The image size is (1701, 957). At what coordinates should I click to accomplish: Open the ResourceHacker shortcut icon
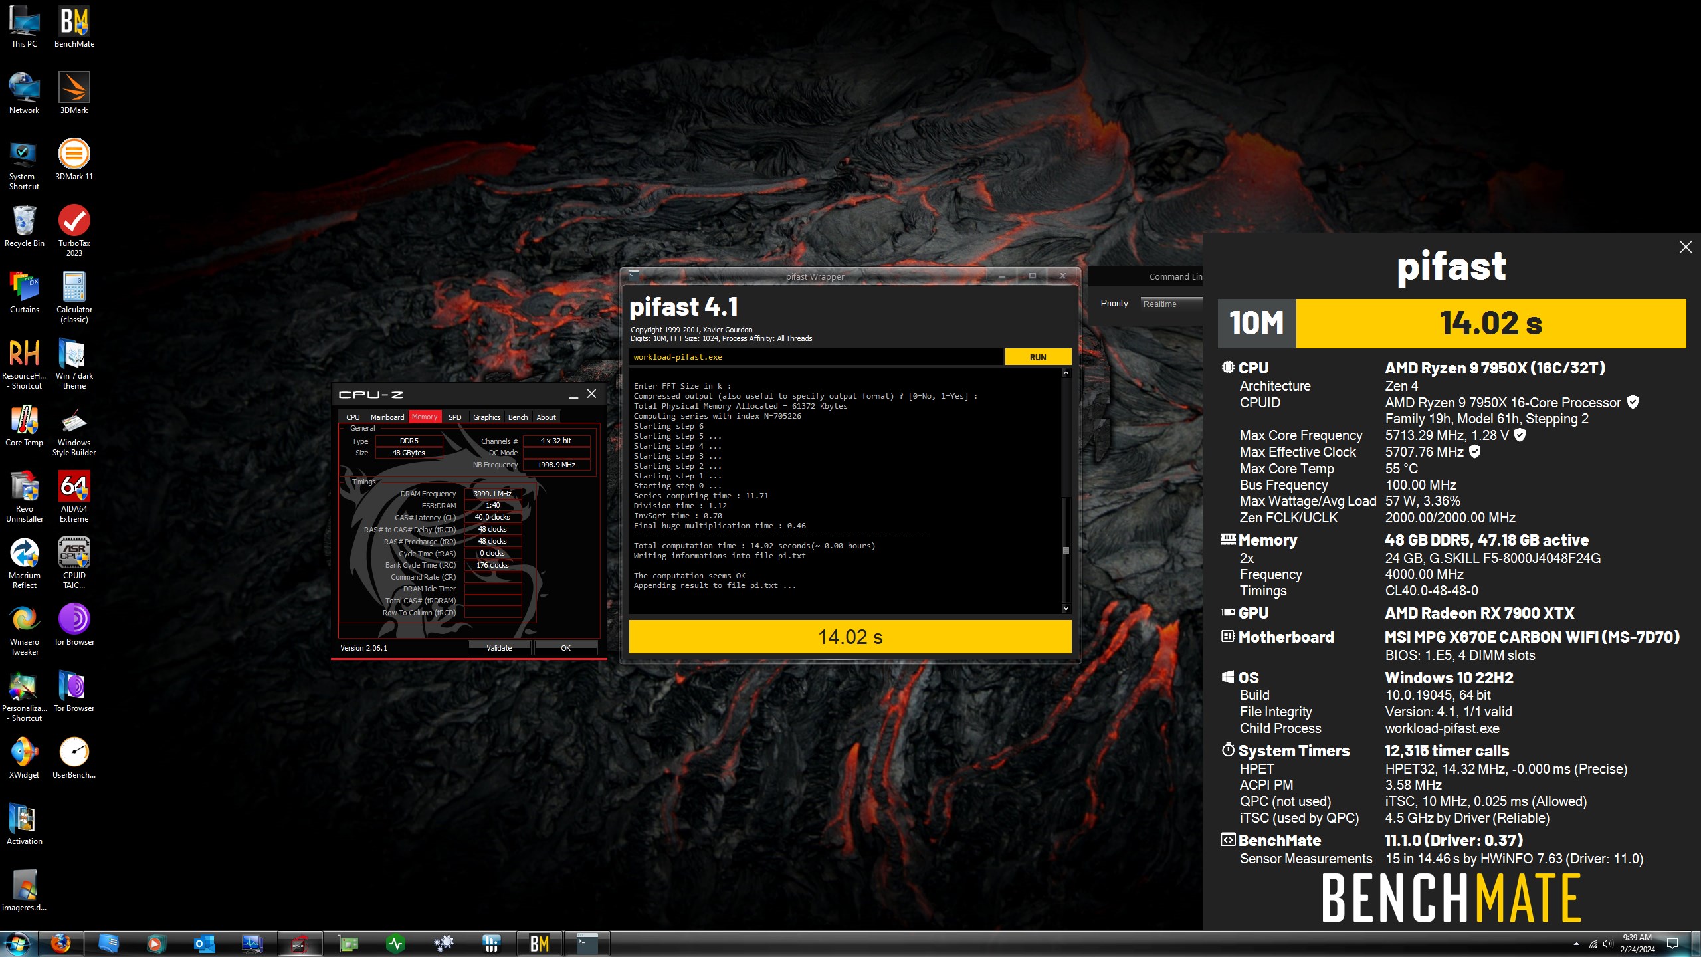click(24, 364)
